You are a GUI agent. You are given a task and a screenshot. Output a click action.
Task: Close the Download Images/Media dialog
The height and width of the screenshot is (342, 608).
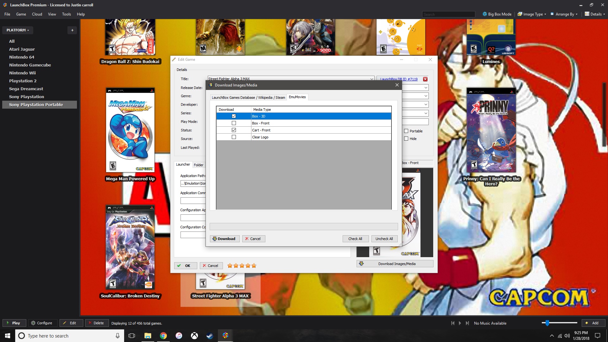pos(397,85)
